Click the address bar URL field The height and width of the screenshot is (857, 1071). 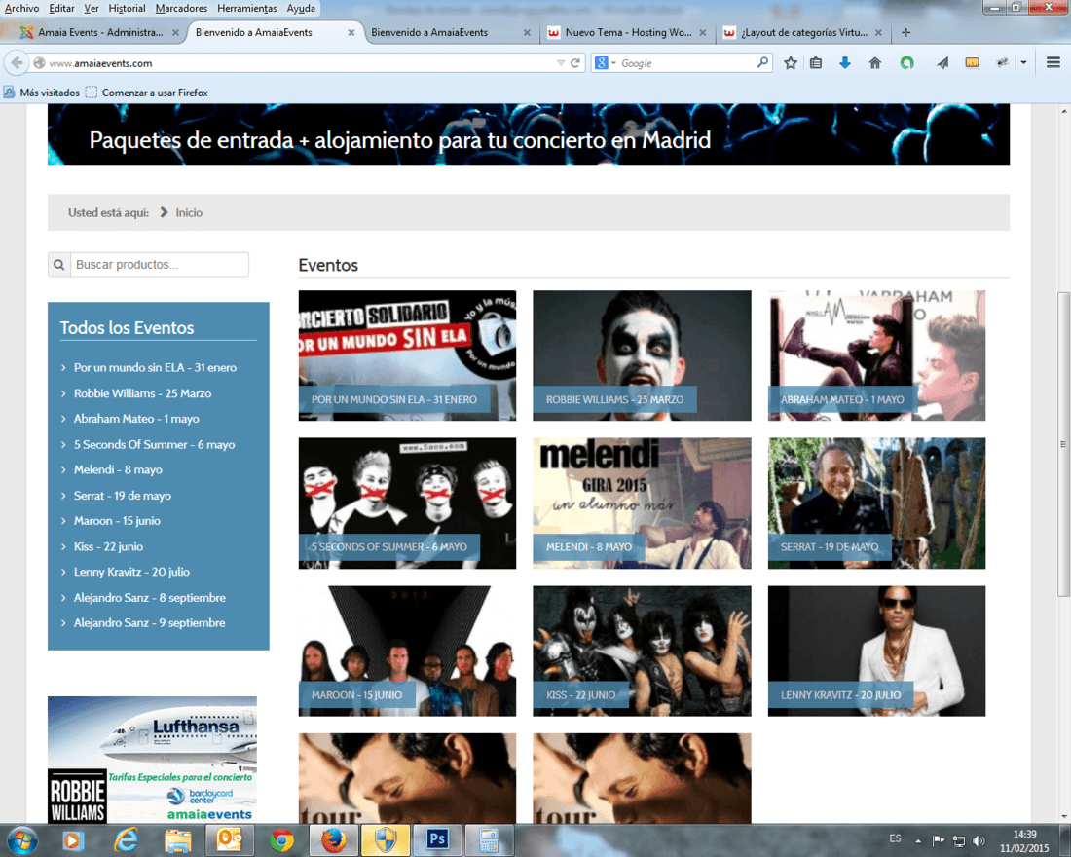pos(301,63)
